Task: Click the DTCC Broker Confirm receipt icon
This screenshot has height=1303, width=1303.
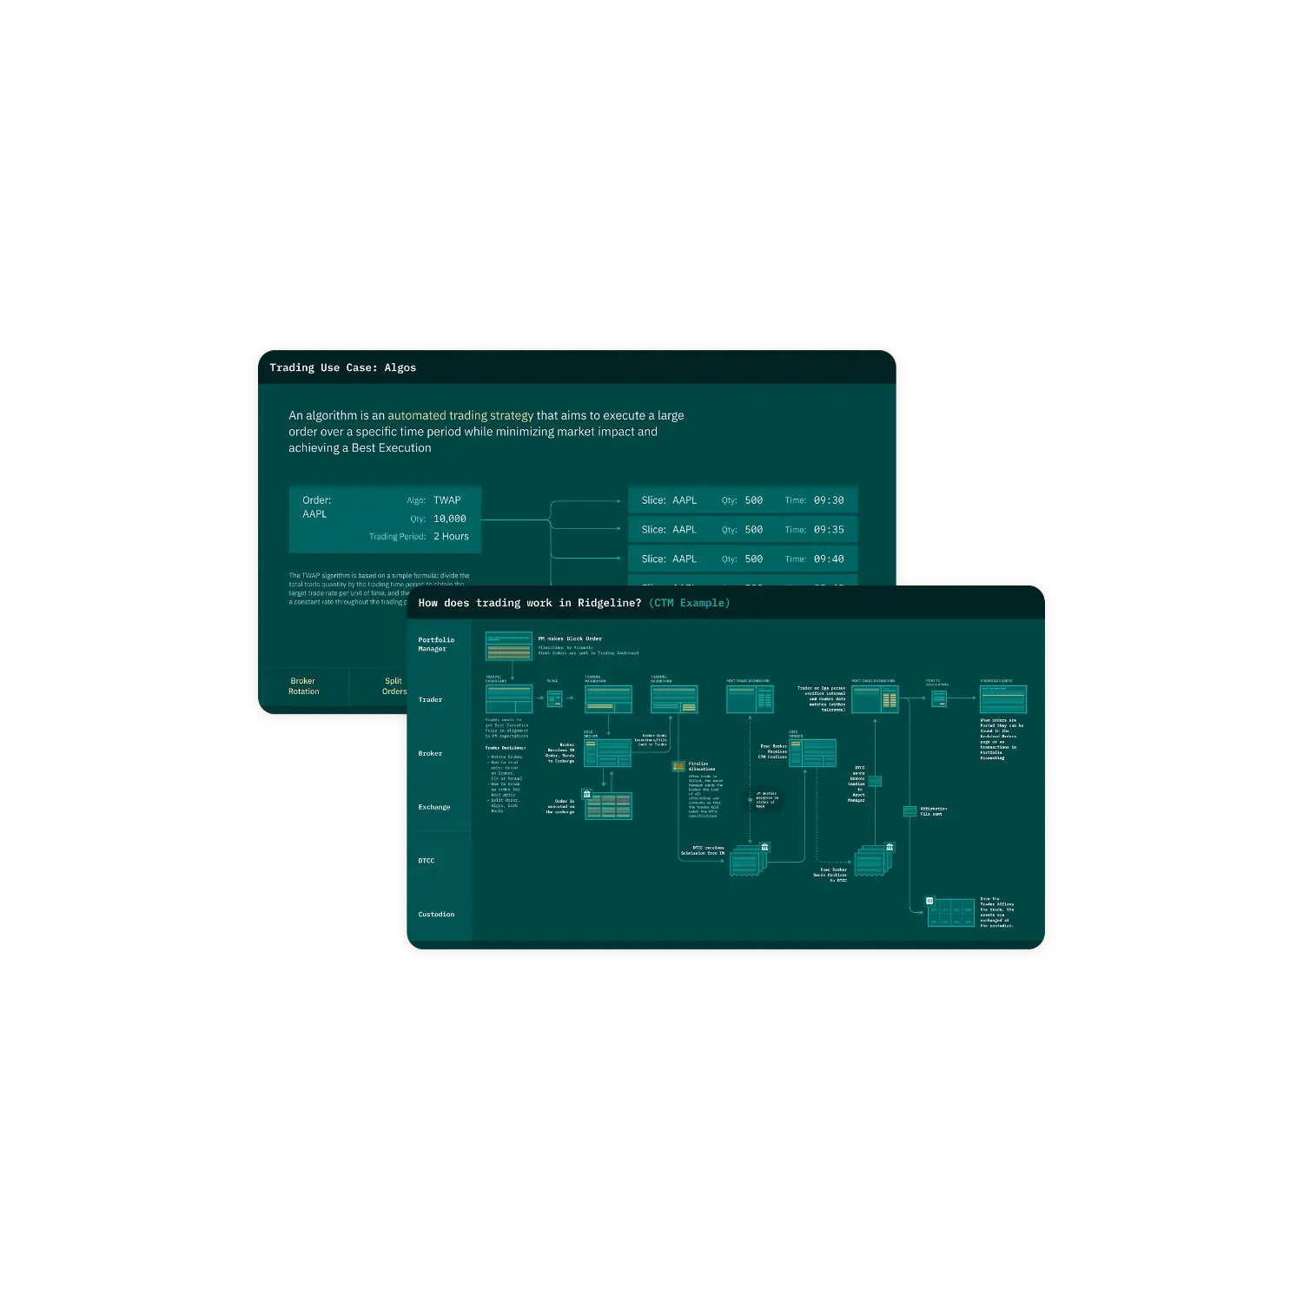Action: click(871, 863)
